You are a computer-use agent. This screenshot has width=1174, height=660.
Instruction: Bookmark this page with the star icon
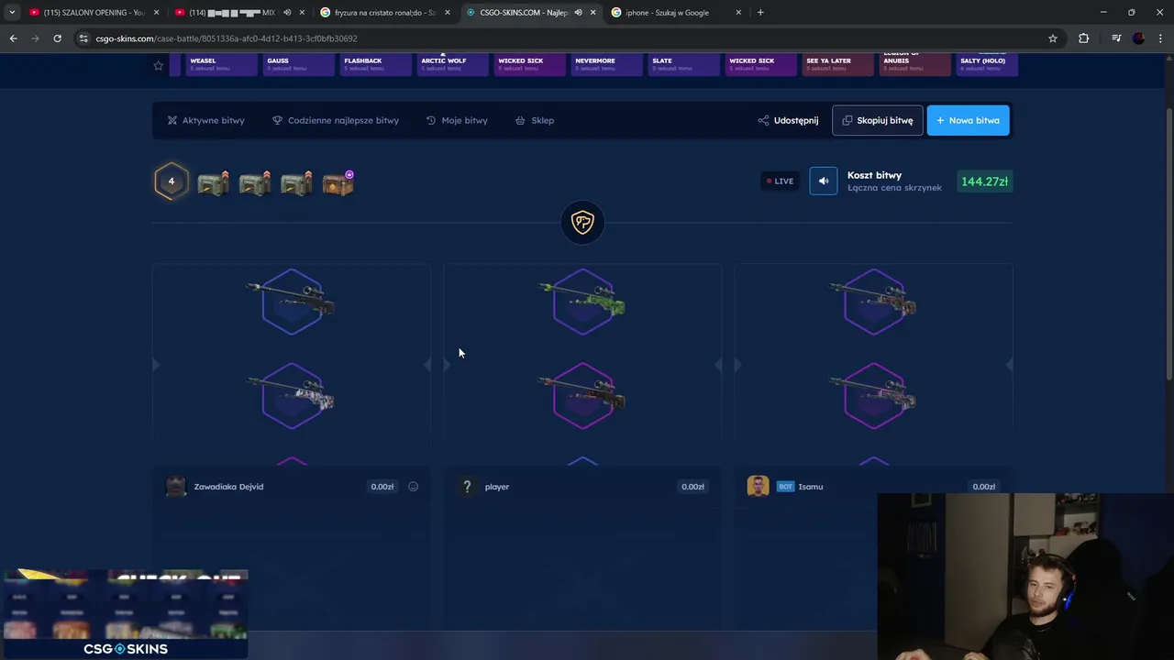pyautogui.click(x=1053, y=38)
